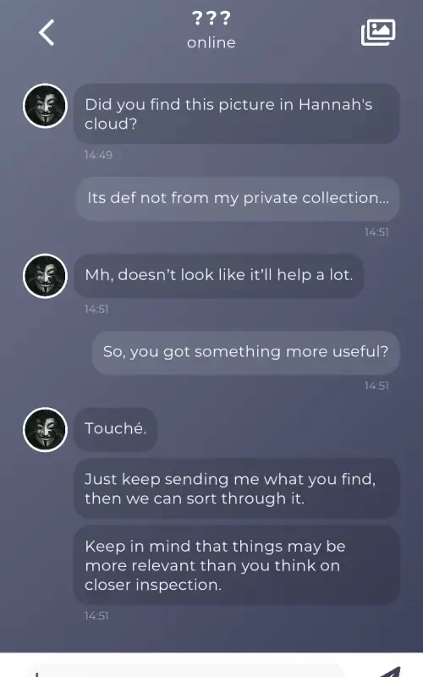Tap the 14:51 timestamp under 'private collection'
This screenshot has width=423, height=677.
[x=376, y=232]
